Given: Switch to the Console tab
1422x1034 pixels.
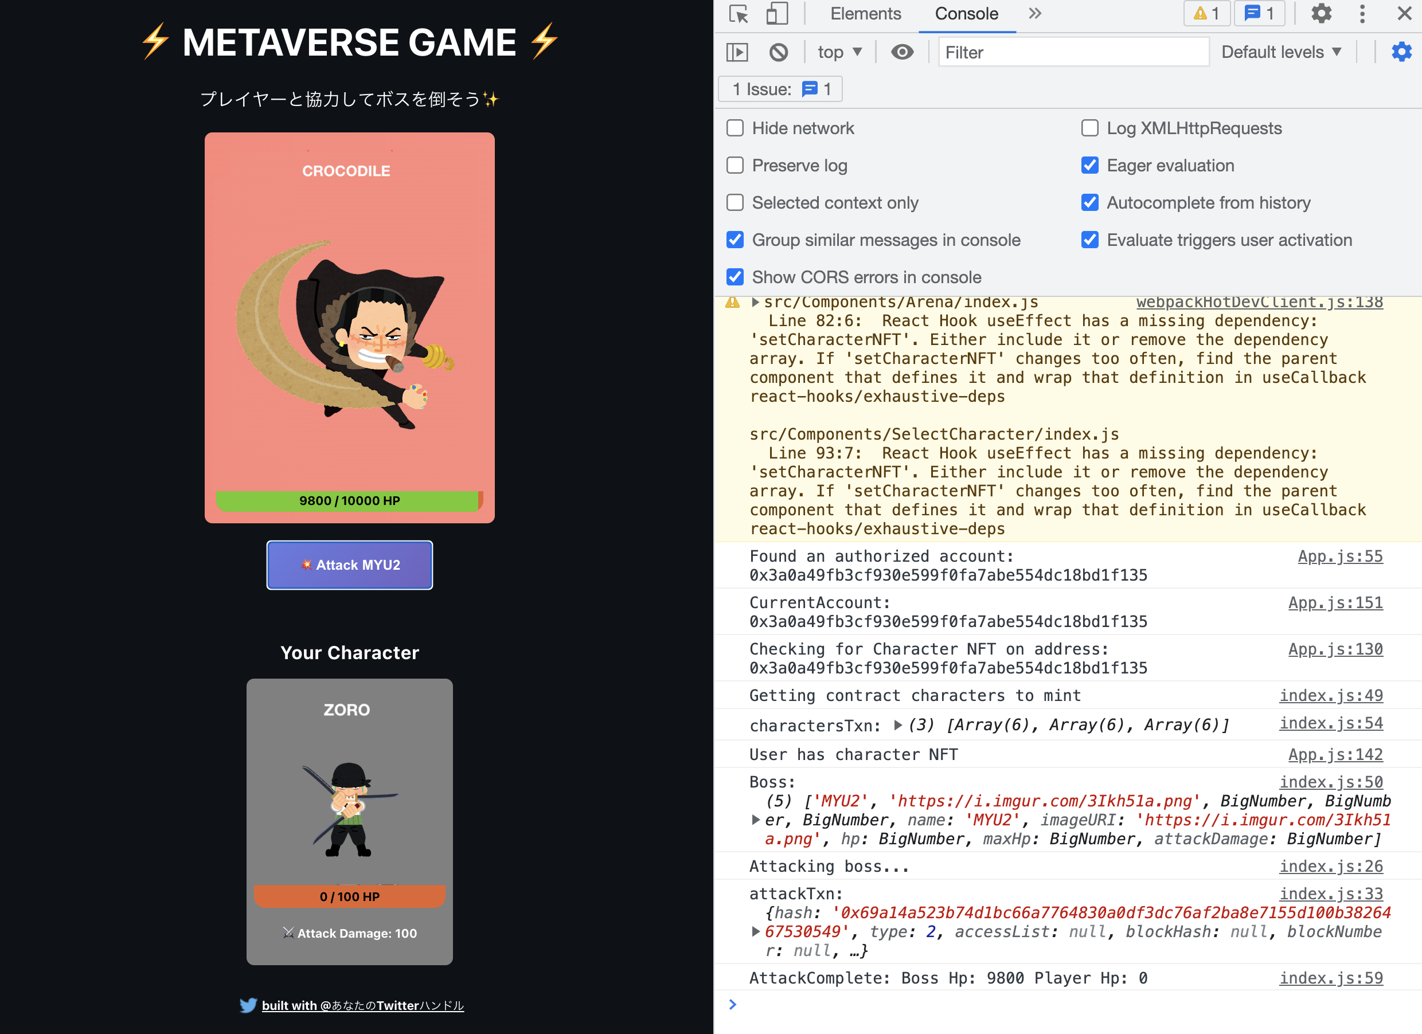Looking at the screenshot, I should 966,14.
